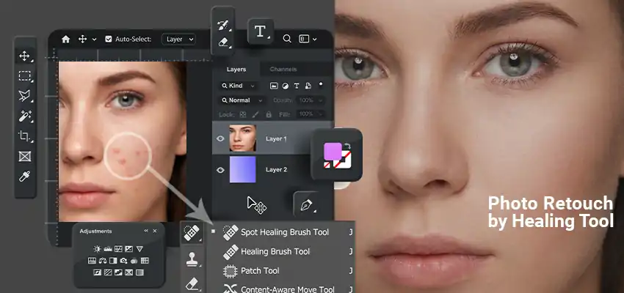Select the Clone Stamp tool
The height and width of the screenshot is (293, 624).
192,259
